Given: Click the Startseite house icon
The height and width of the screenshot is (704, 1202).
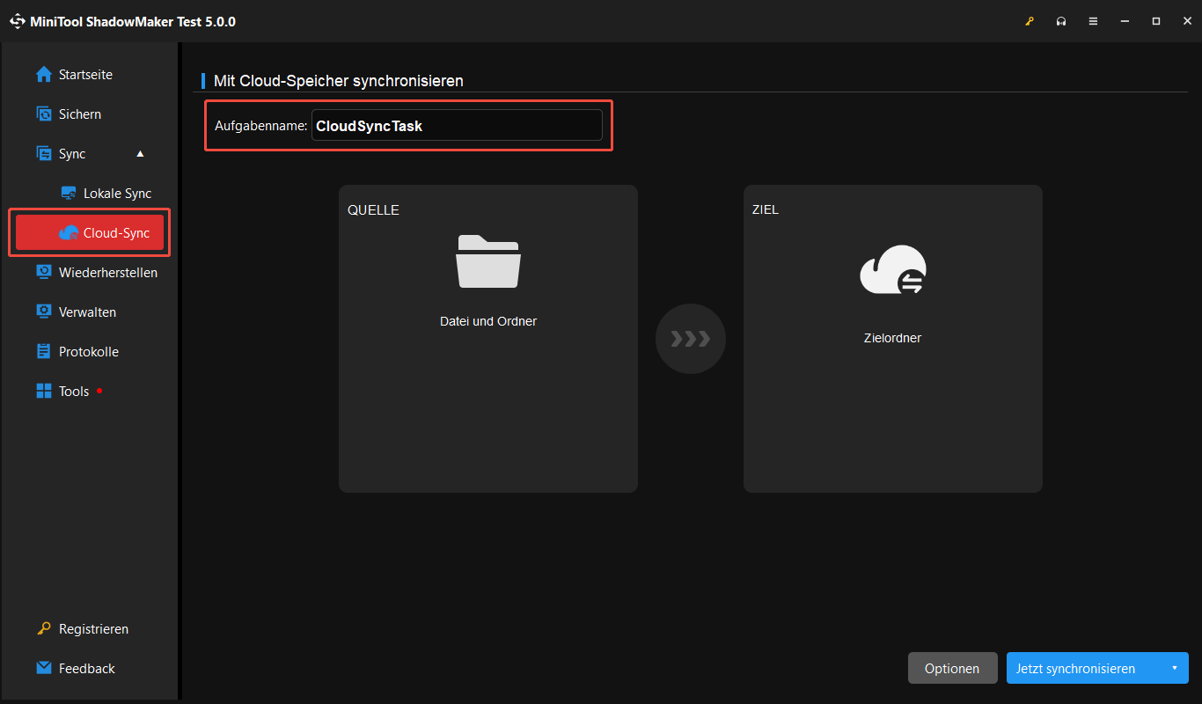Looking at the screenshot, I should pyautogui.click(x=44, y=75).
